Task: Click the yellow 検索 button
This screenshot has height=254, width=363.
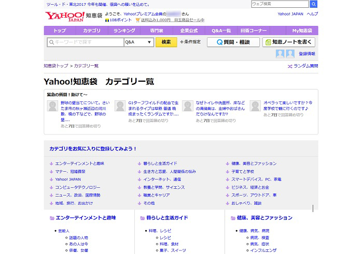Action: [166, 42]
